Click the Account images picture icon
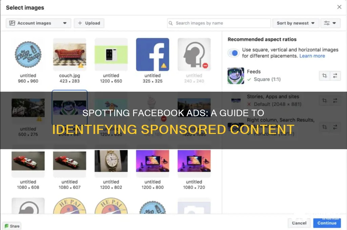Screen dimensions: 347x230 tap(12, 23)
